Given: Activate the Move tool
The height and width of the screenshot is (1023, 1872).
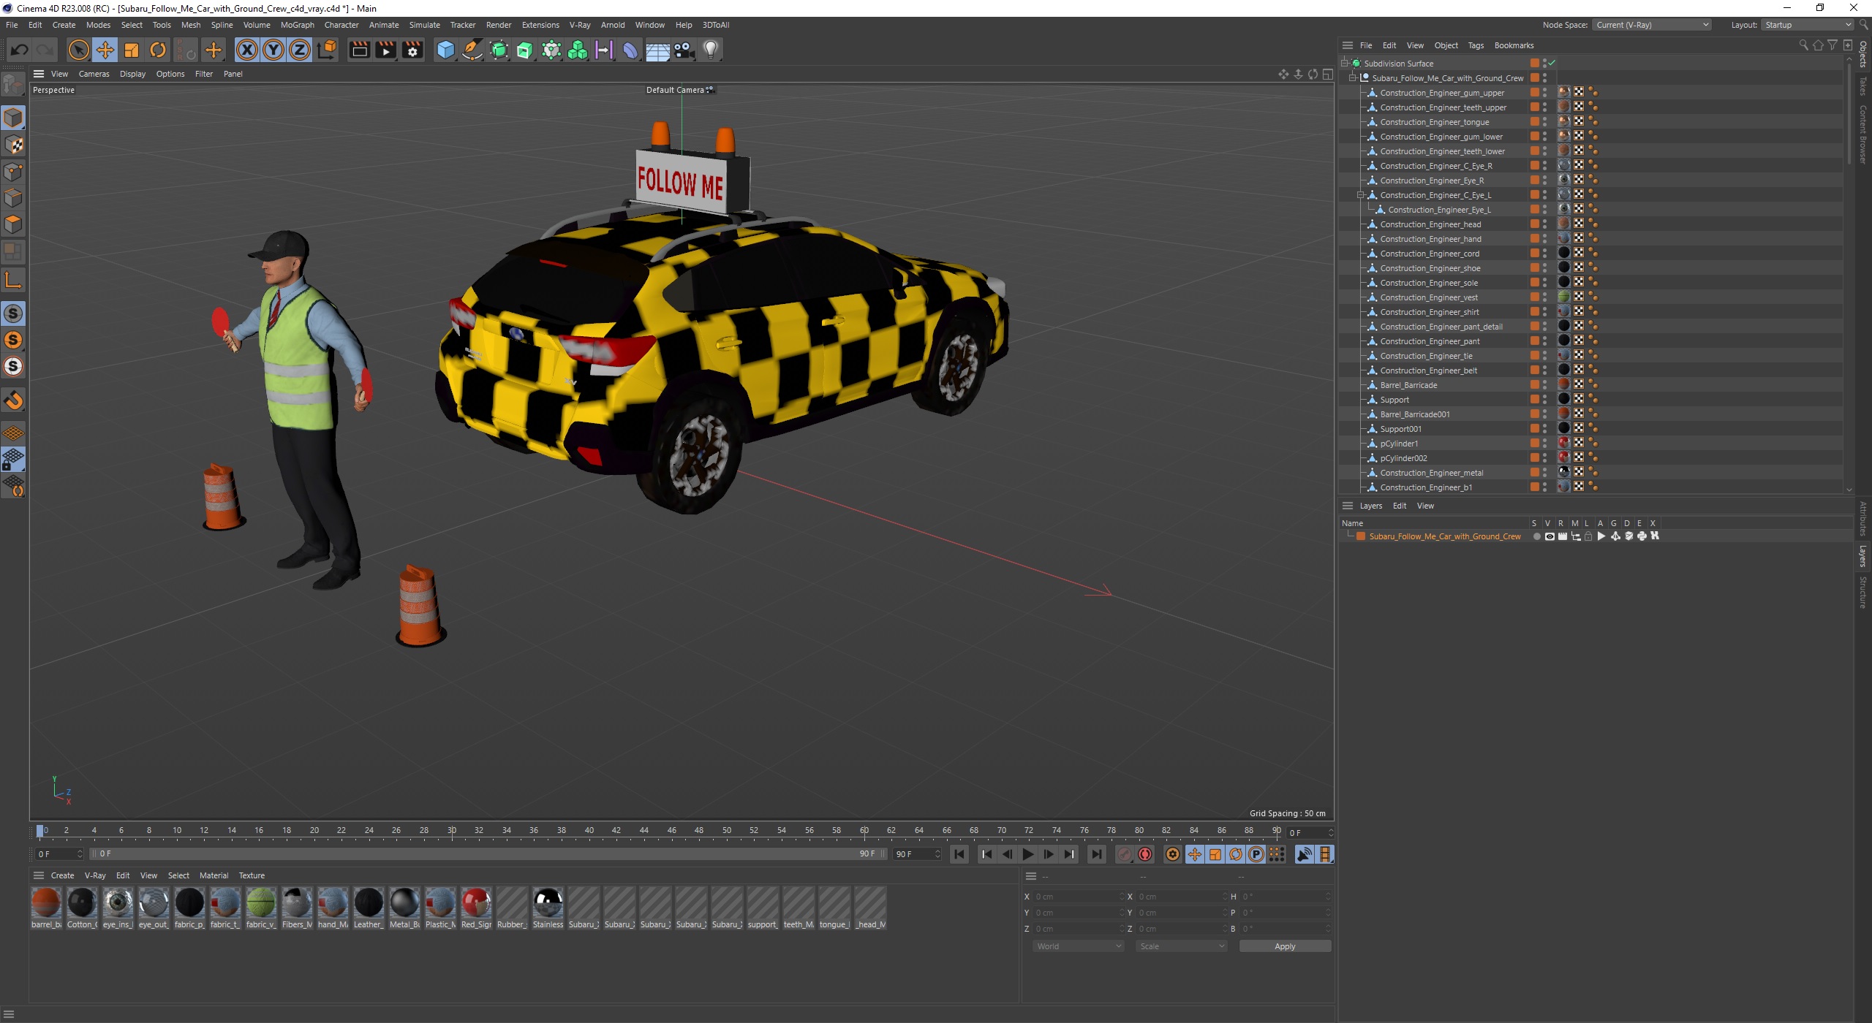Looking at the screenshot, I should (105, 50).
